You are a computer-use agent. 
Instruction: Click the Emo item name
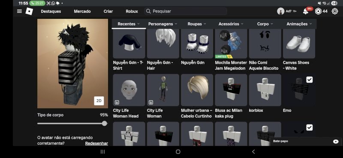coord(287,110)
